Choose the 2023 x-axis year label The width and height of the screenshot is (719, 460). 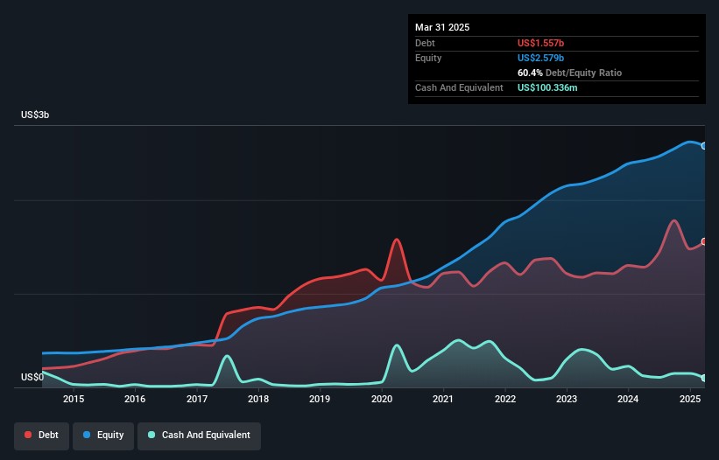click(567, 400)
